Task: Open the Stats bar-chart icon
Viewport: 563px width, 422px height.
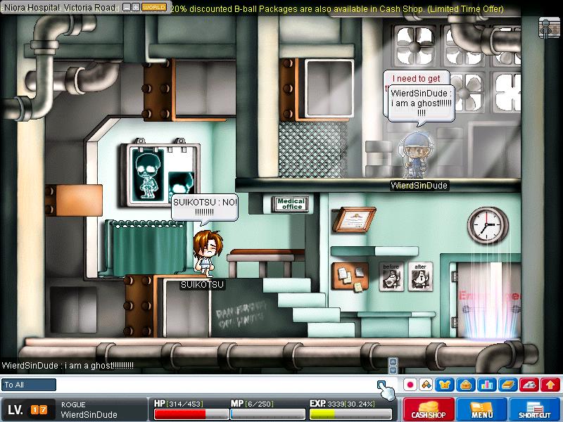Action: click(487, 385)
